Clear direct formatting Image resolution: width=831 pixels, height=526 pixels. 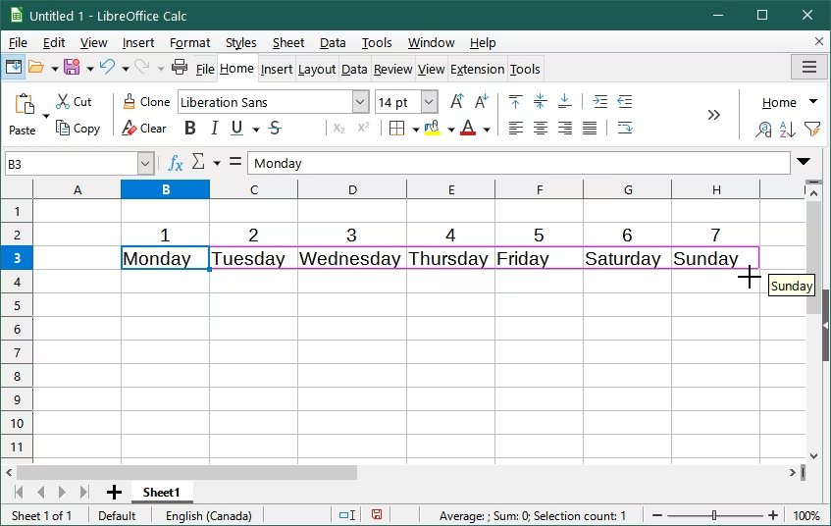(x=144, y=129)
